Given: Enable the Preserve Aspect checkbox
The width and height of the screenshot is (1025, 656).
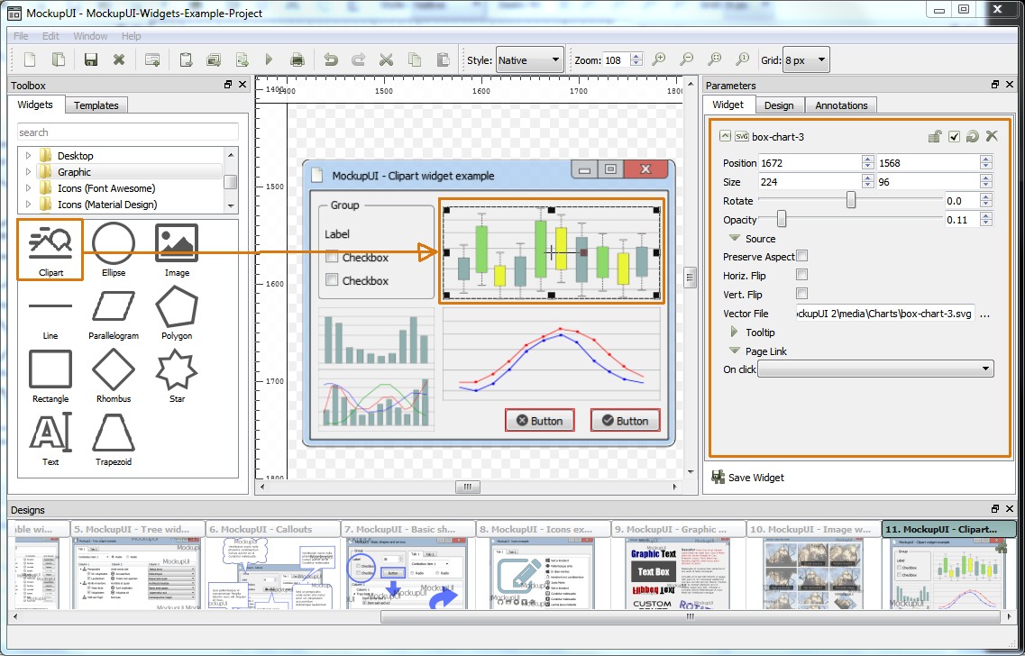Looking at the screenshot, I should click(x=802, y=256).
